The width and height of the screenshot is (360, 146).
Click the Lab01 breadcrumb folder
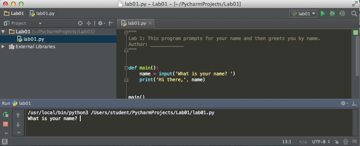point(14,13)
